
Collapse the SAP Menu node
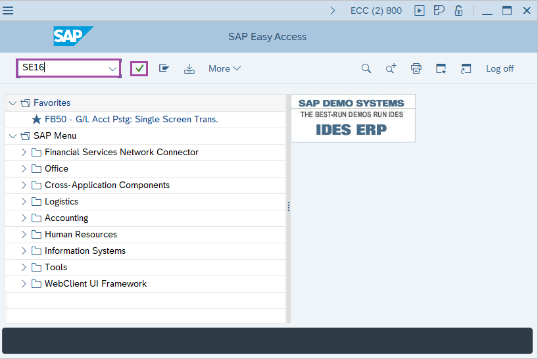click(12, 136)
